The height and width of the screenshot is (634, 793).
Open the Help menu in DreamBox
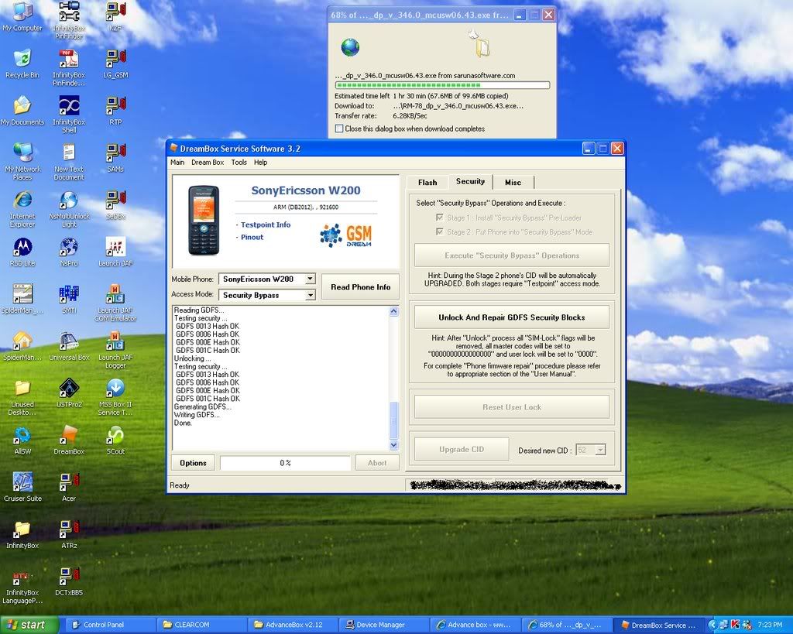click(x=260, y=163)
